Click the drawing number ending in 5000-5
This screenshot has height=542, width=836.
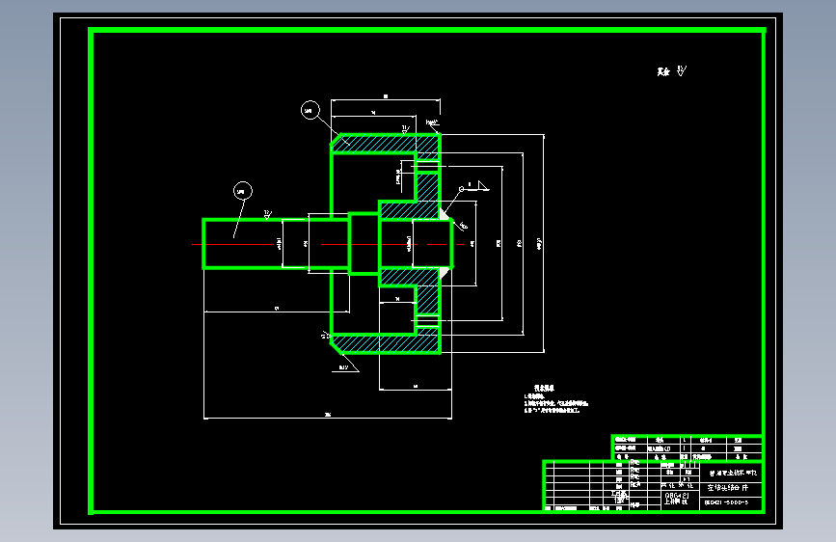click(x=726, y=502)
